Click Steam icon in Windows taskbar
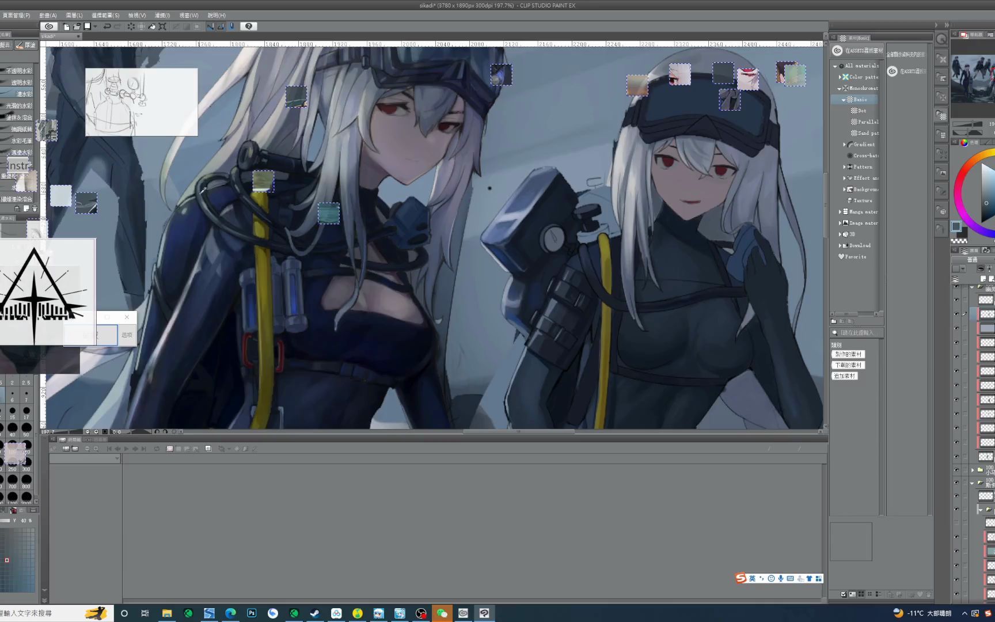This screenshot has width=995, height=622. [315, 613]
